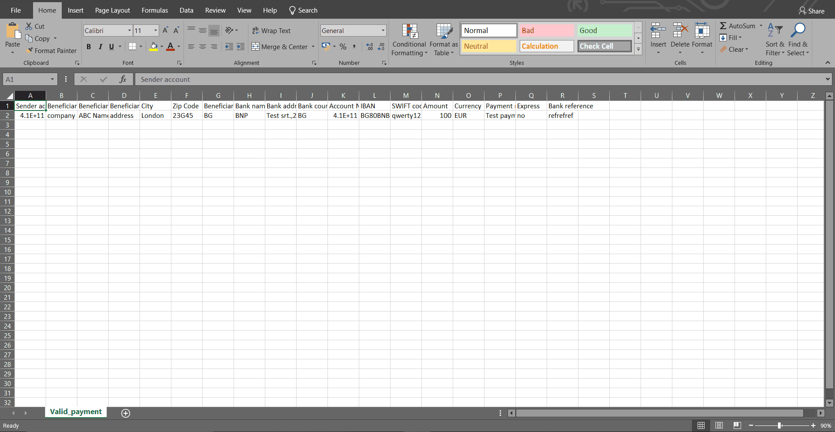835x432 pixels.
Task: Apply the red font color A
Action: point(170,47)
